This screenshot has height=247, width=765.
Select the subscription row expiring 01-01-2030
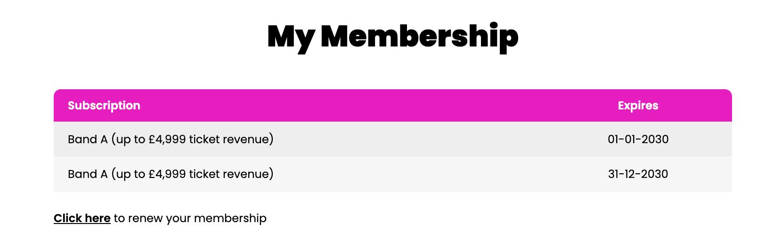(x=377, y=139)
